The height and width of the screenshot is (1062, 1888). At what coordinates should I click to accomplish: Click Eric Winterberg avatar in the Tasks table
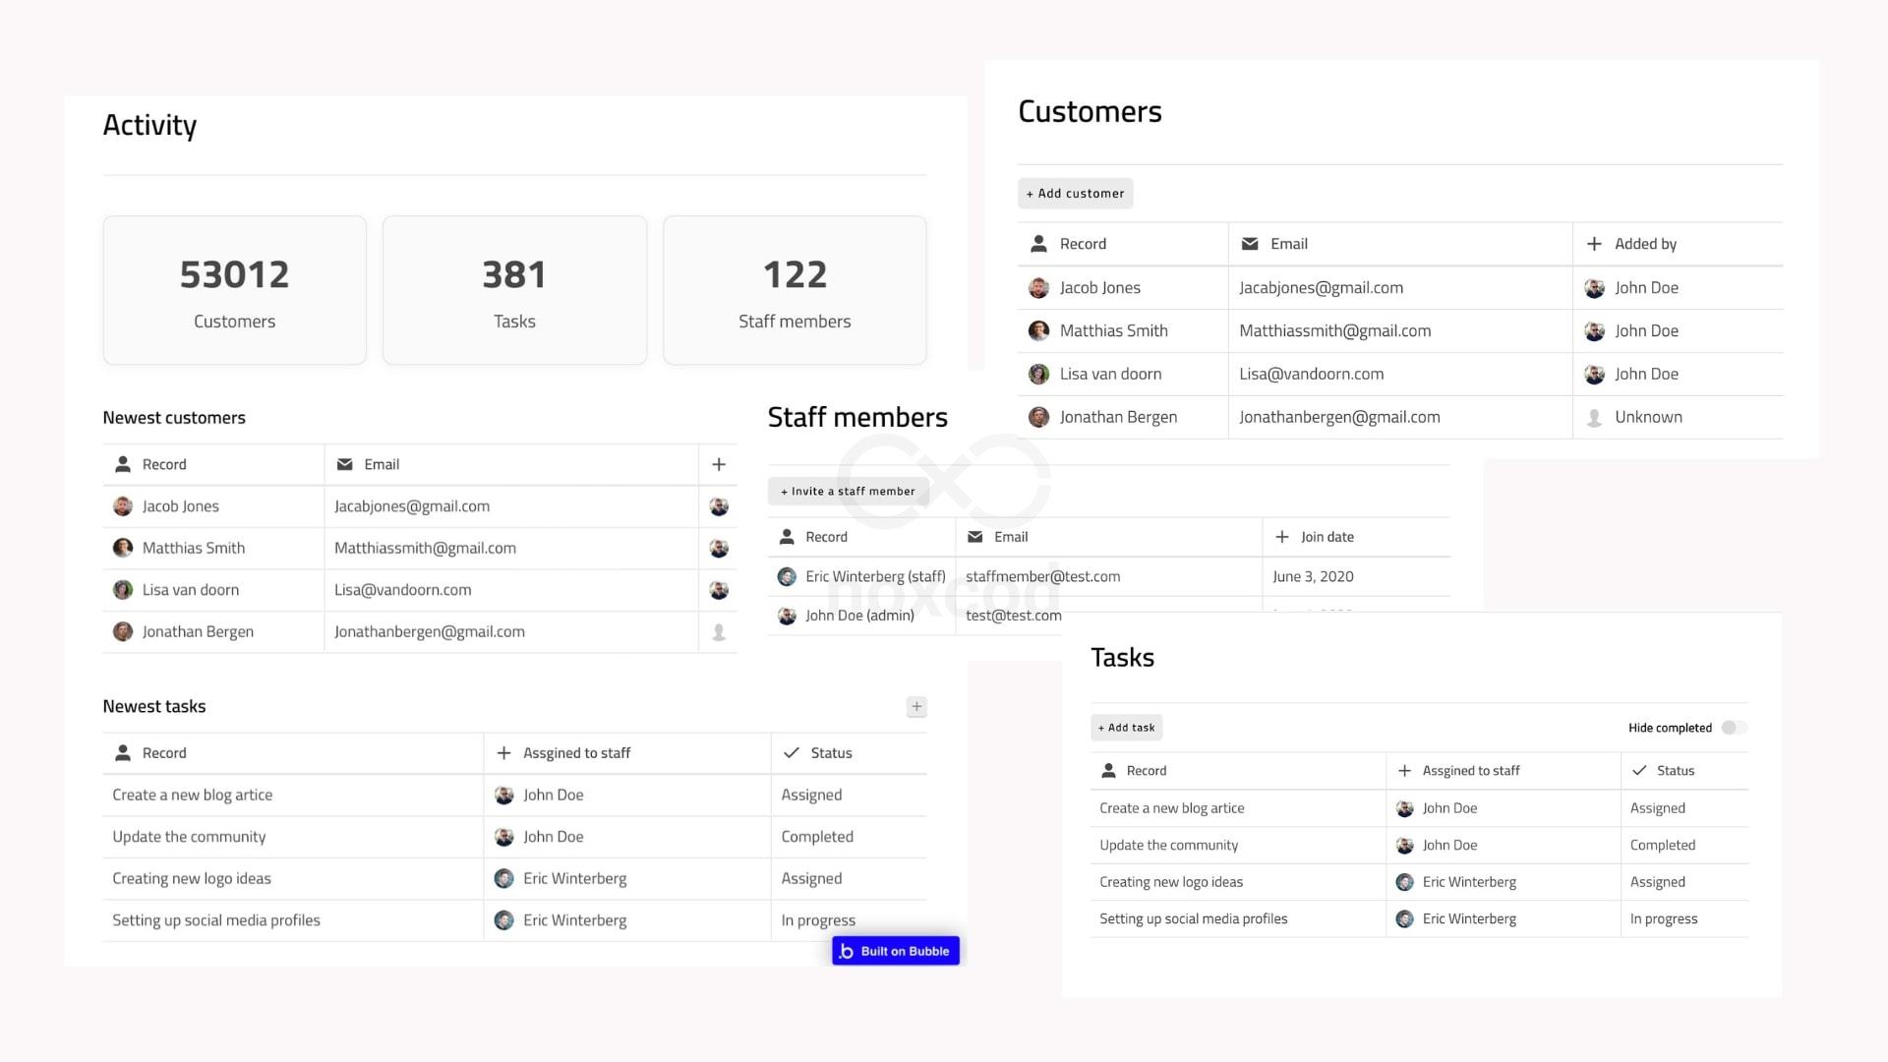[1404, 881]
